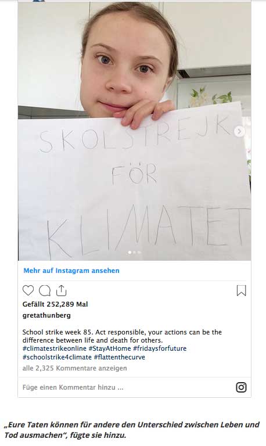Open the #StayAtHome hashtag

pos(110,348)
